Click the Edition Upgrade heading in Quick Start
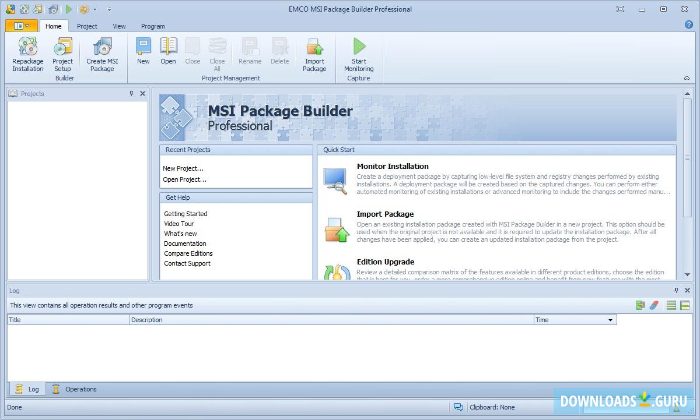 (386, 262)
